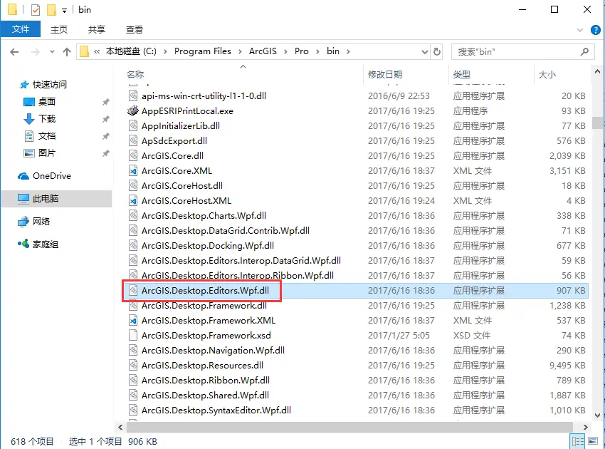Select ArcGIS.CoreHost.XML file icon
Viewport: 605px width, 449px height.
tap(133, 200)
